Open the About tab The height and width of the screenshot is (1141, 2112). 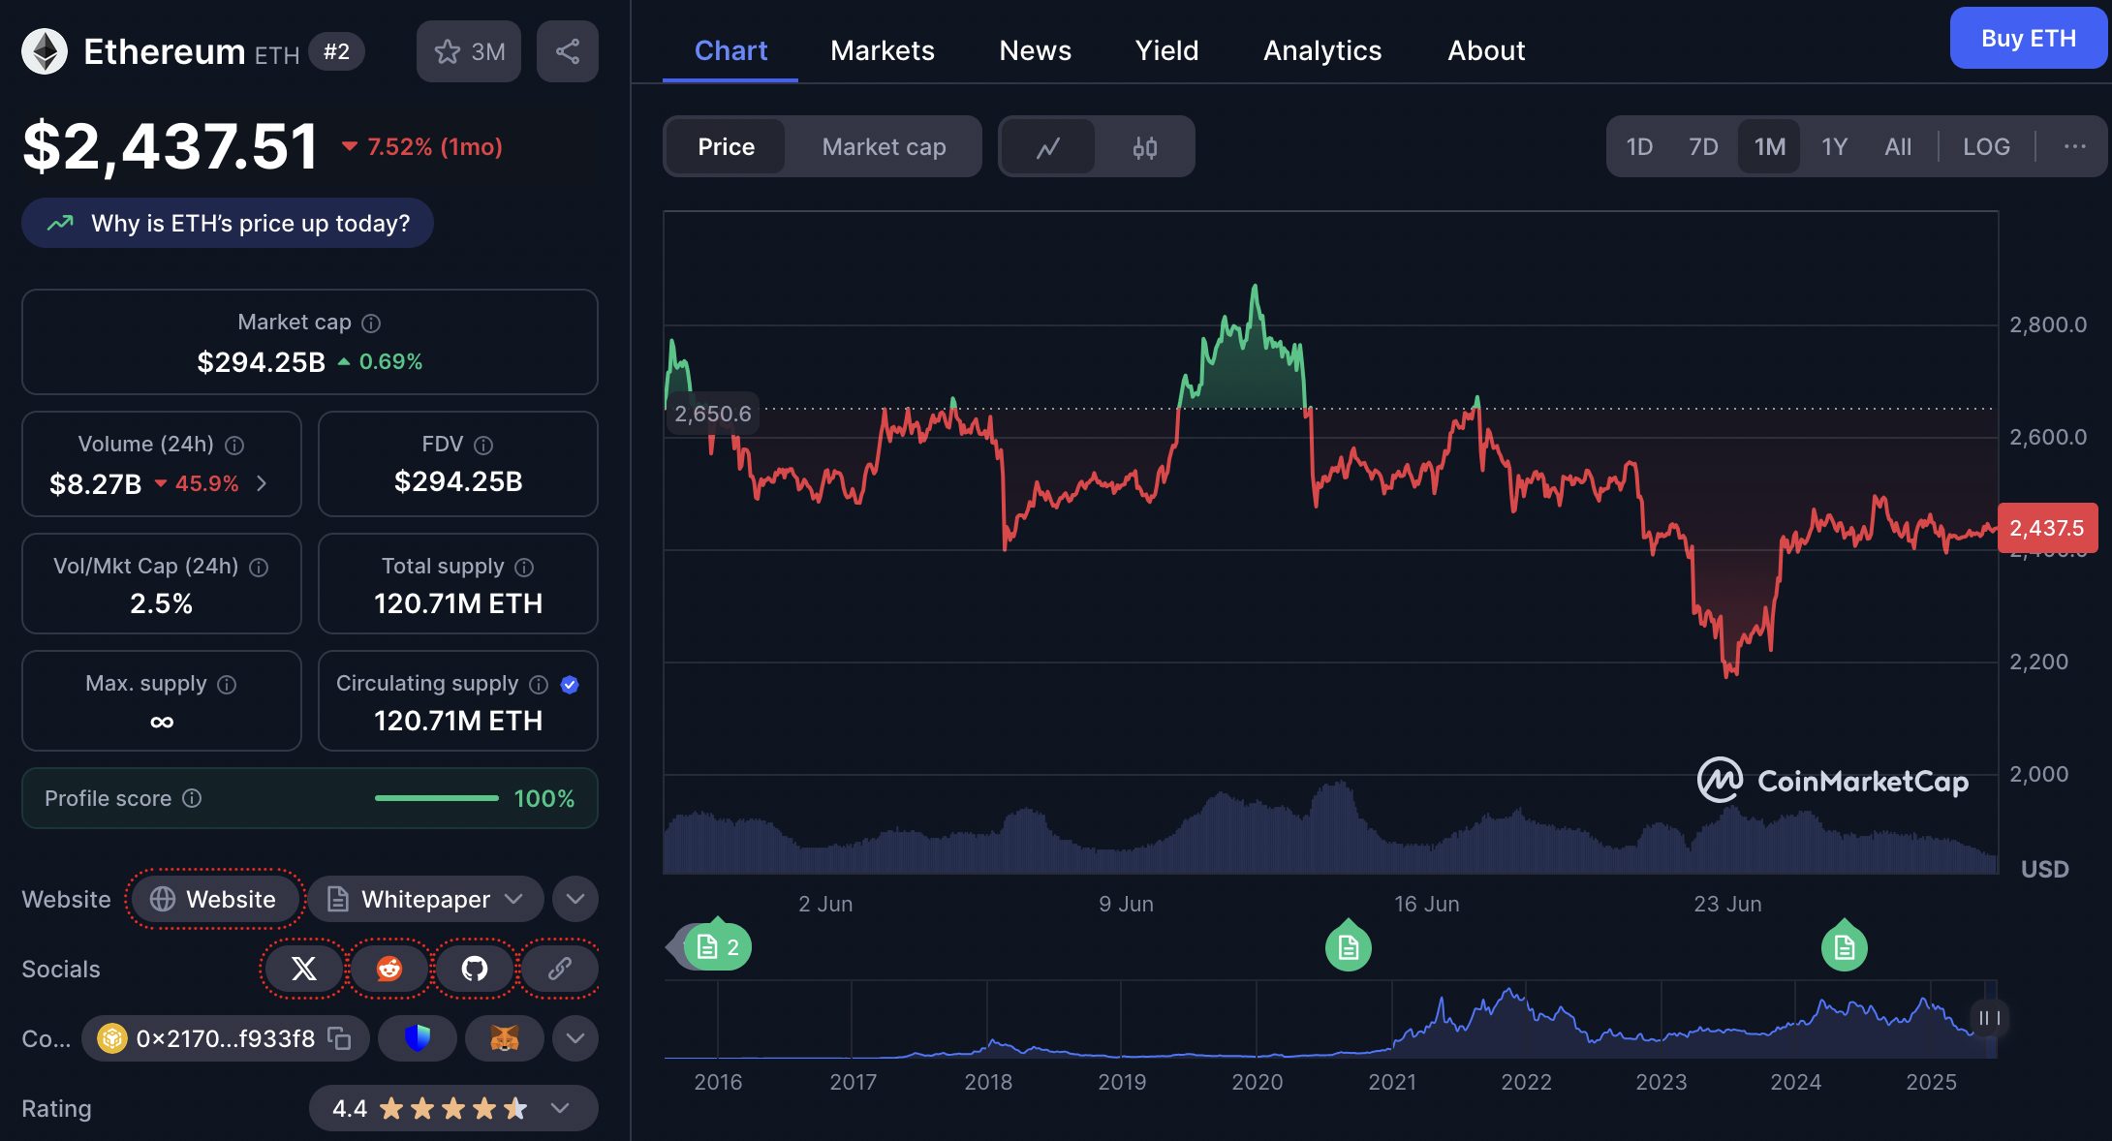[x=1486, y=50]
